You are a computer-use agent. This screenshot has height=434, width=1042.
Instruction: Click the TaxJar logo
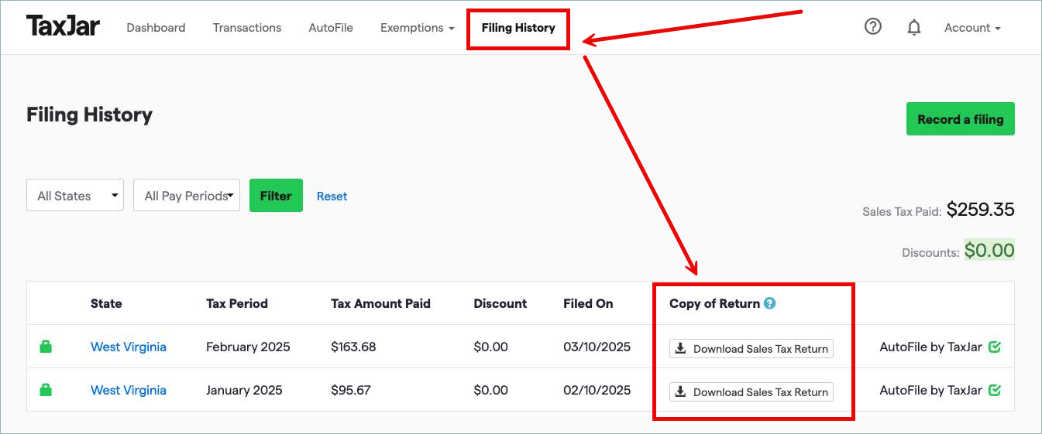coord(63,26)
